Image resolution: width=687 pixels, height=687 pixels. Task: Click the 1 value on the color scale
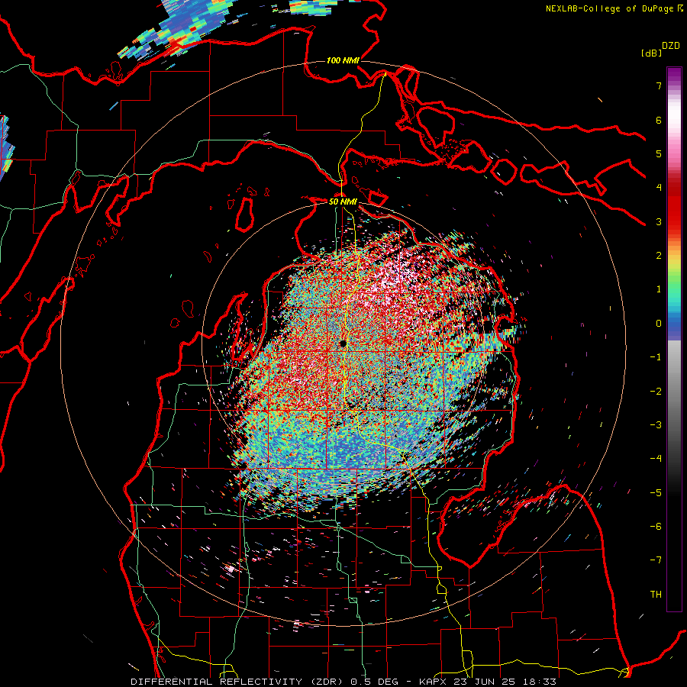tap(659, 289)
